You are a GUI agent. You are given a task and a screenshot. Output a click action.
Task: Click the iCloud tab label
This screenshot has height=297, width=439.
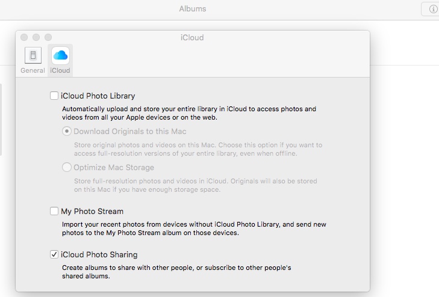click(60, 70)
